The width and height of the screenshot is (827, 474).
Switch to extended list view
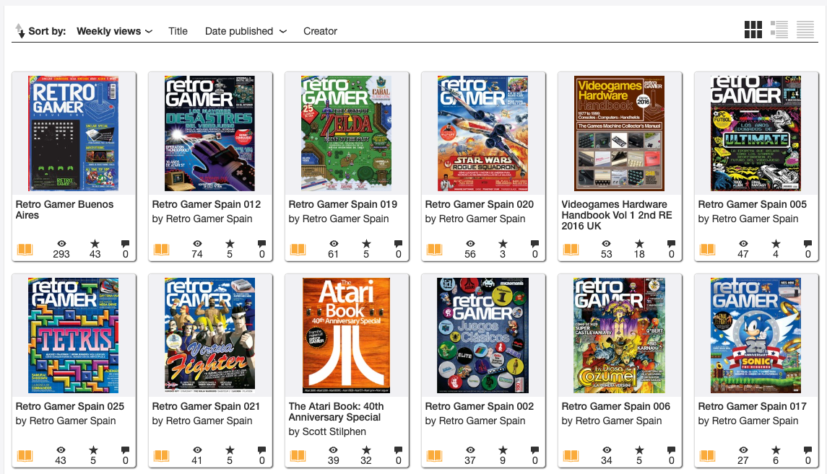click(779, 30)
